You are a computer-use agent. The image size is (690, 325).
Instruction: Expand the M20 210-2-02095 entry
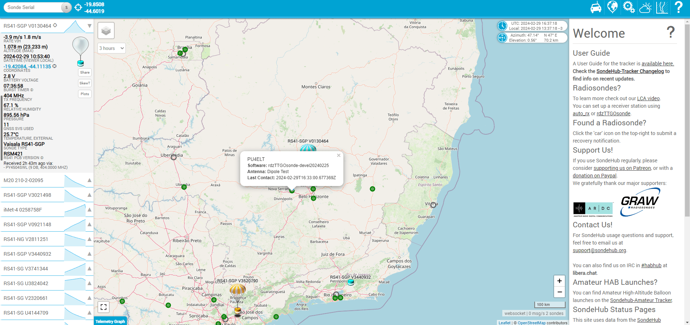90,180
